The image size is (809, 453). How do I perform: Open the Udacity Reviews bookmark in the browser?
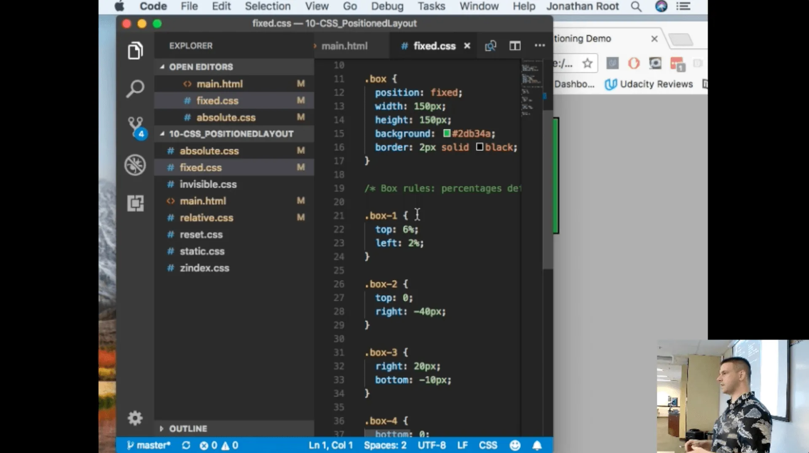[649, 84]
